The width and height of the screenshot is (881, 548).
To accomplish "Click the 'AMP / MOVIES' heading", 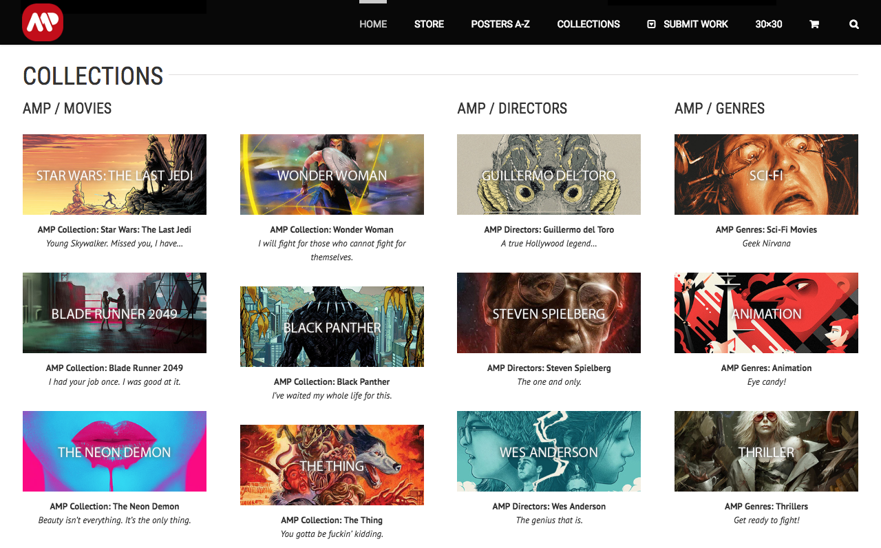I will click(67, 109).
